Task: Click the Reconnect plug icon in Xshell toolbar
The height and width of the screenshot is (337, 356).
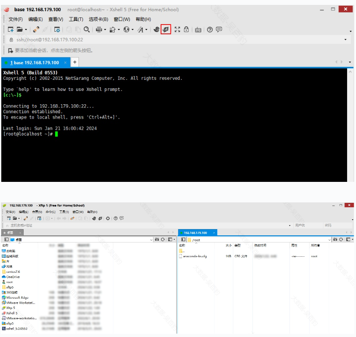Action: (36, 29)
